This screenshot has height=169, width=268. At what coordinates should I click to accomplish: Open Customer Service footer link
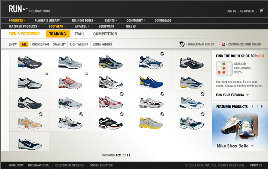70,165
